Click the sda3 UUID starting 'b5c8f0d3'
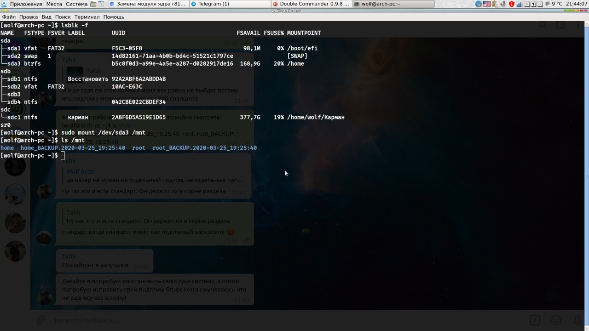This screenshot has width=589, height=331. coord(173,63)
